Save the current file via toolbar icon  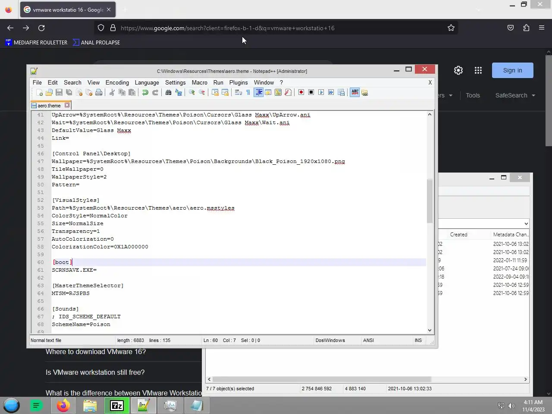point(59,92)
